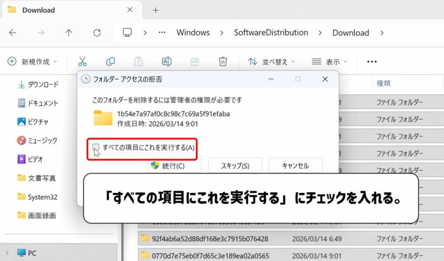Cut the selection using the scissors icon
Viewport: 444px width, 261px height.
pyautogui.click(x=82, y=61)
